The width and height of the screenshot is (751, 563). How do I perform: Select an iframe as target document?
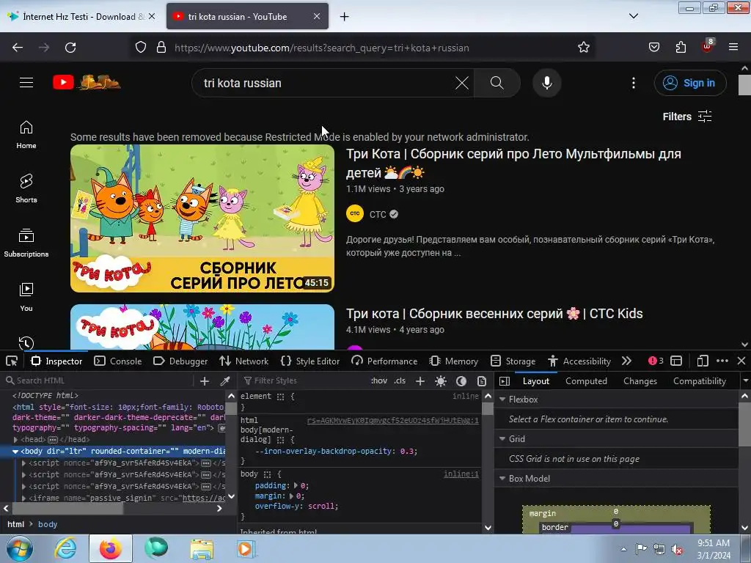pos(676,361)
